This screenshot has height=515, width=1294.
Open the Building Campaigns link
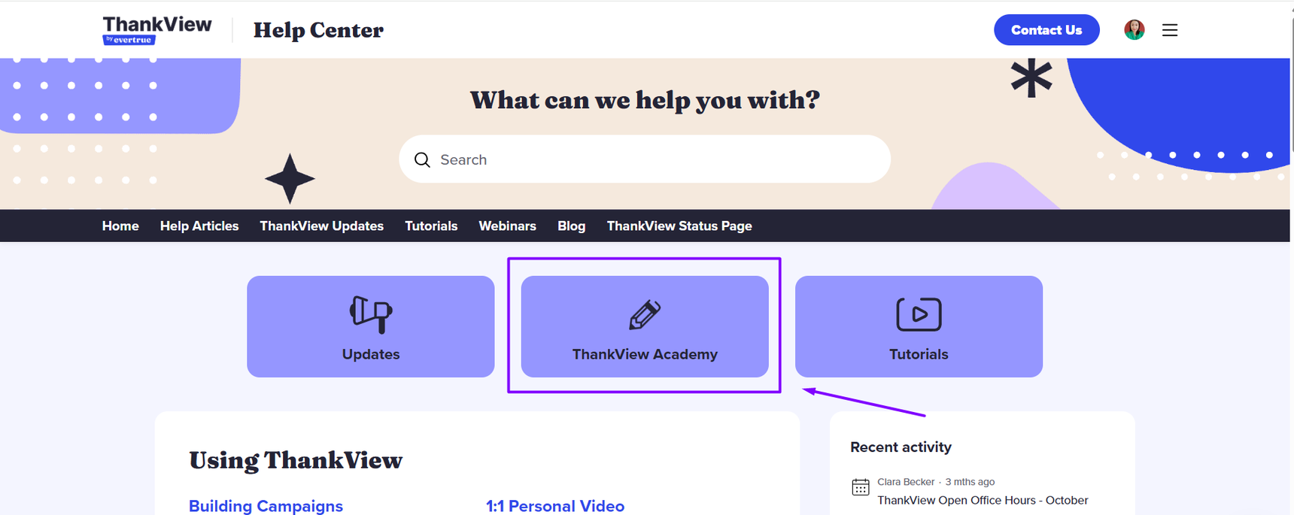tap(266, 506)
